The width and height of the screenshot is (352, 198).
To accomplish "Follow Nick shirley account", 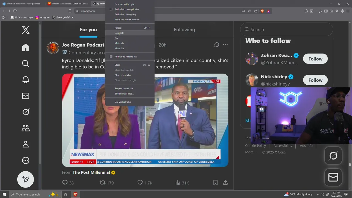I will pos(315,80).
